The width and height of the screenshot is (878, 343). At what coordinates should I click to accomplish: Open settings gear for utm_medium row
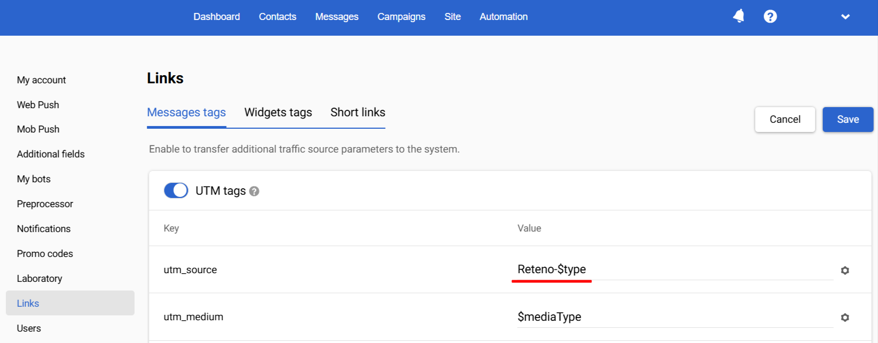[x=845, y=318]
